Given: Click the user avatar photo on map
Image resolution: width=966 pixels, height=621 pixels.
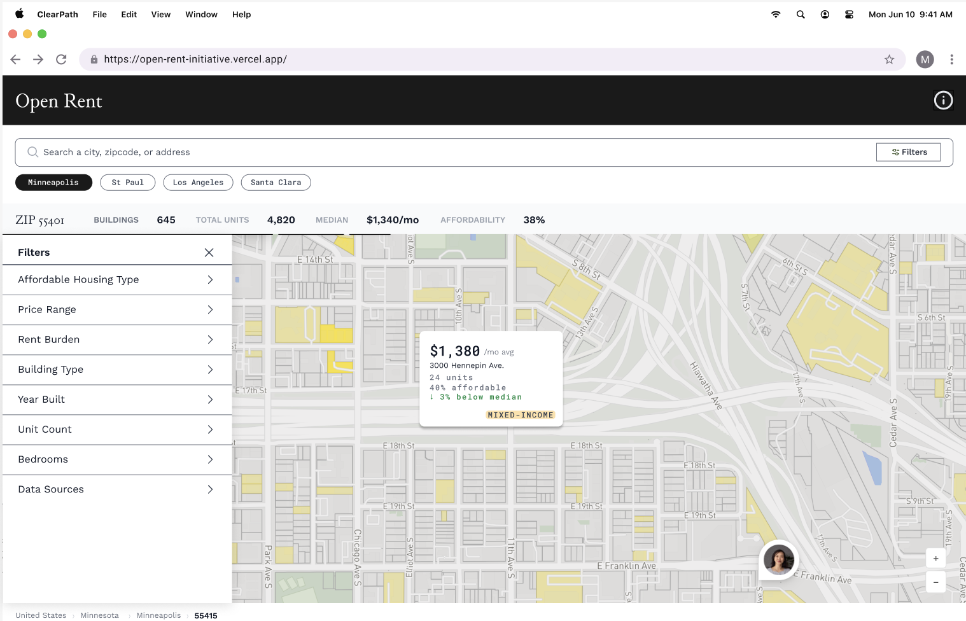Looking at the screenshot, I should [x=779, y=561].
